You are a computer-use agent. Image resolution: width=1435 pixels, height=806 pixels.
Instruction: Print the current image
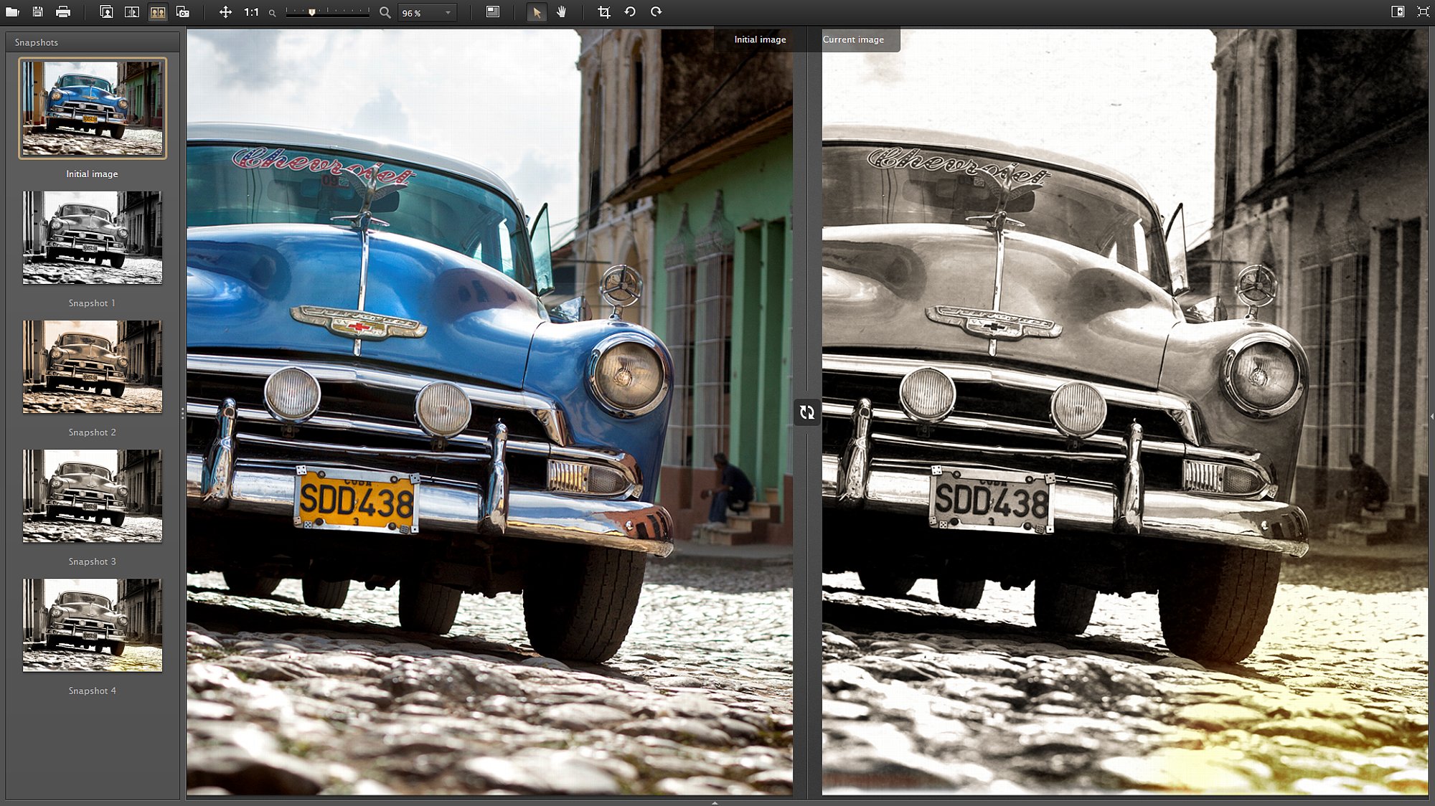click(63, 12)
